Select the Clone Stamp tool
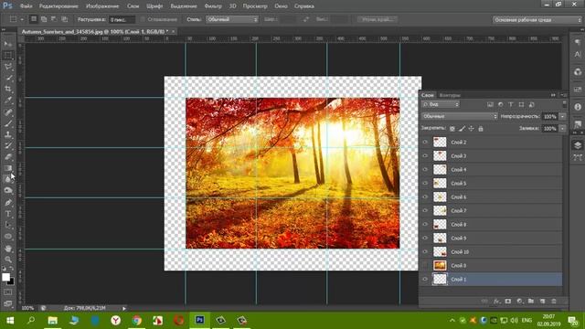The width and height of the screenshot is (585, 329). click(x=8, y=134)
